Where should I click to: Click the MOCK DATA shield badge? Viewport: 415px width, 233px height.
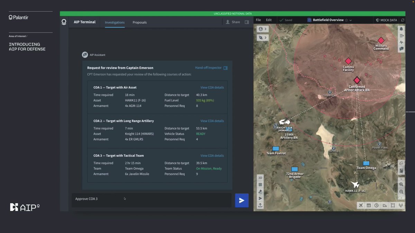pyautogui.click(x=386, y=20)
